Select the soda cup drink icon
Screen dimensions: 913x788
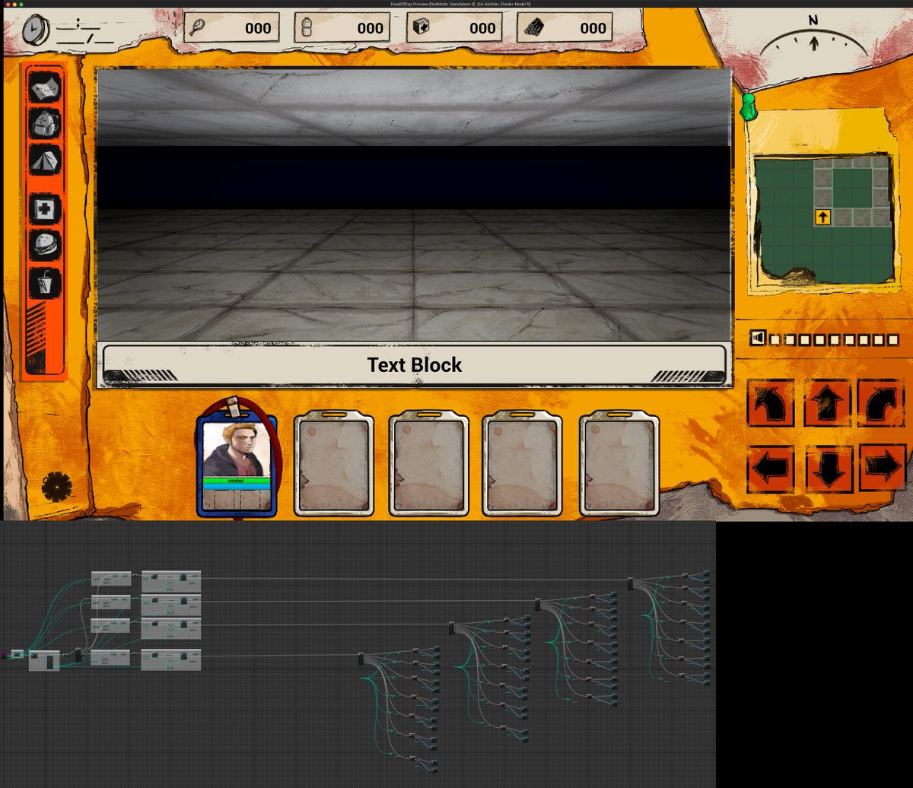coord(45,283)
